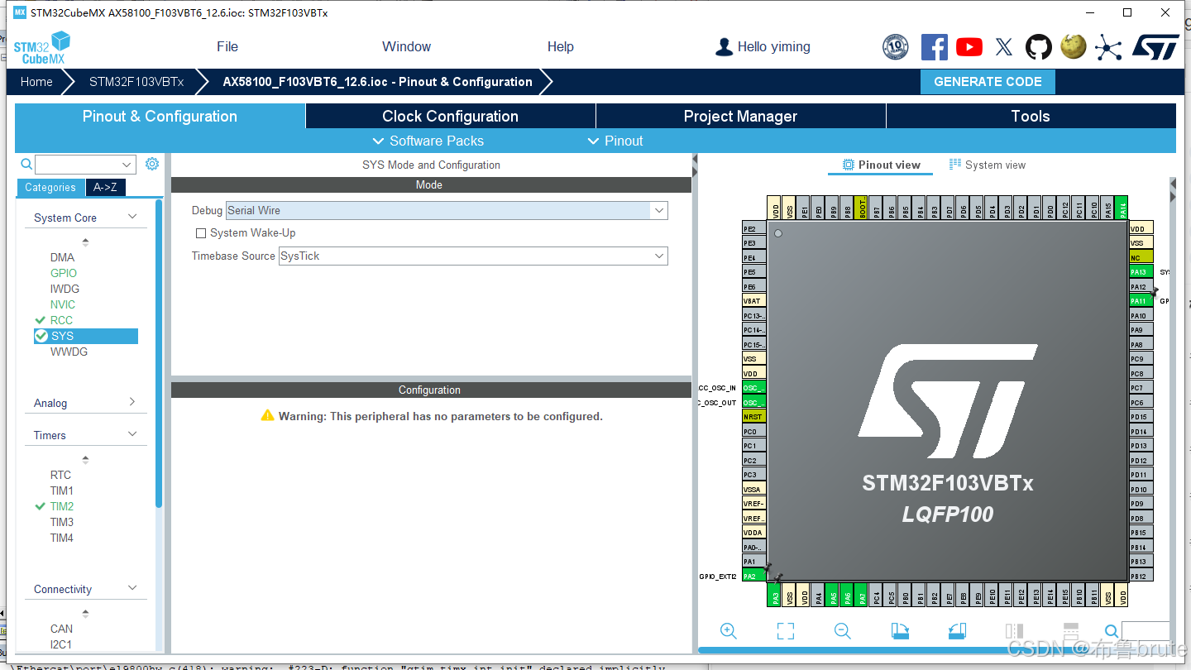Expand the Software Packs menu
This screenshot has width=1191, height=670.
point(428,141)
